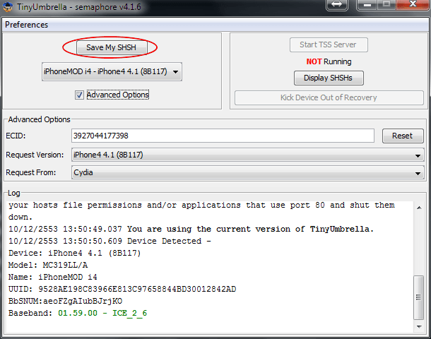Click the log scrollbar down arrow
Screen dimensions: 431x339
click(418, 326)
